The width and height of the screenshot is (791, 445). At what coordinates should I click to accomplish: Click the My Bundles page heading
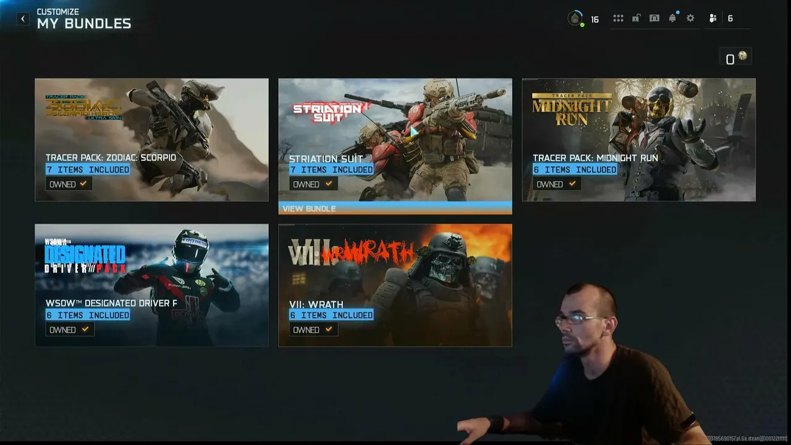(84, 24)
